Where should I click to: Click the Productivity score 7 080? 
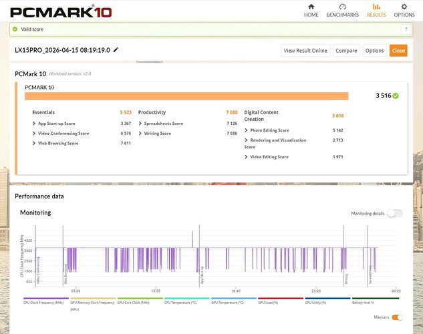click(232, 112)
